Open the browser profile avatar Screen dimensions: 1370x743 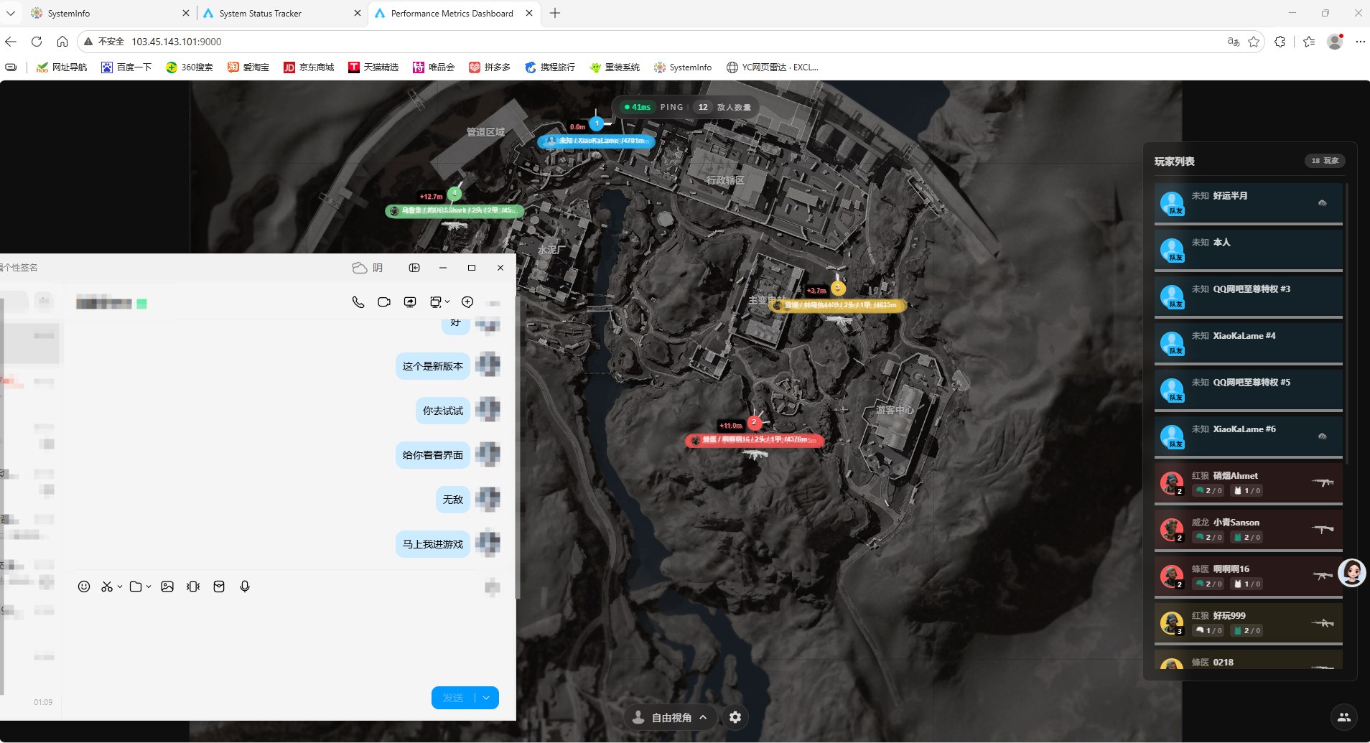tap(1335, 42)
